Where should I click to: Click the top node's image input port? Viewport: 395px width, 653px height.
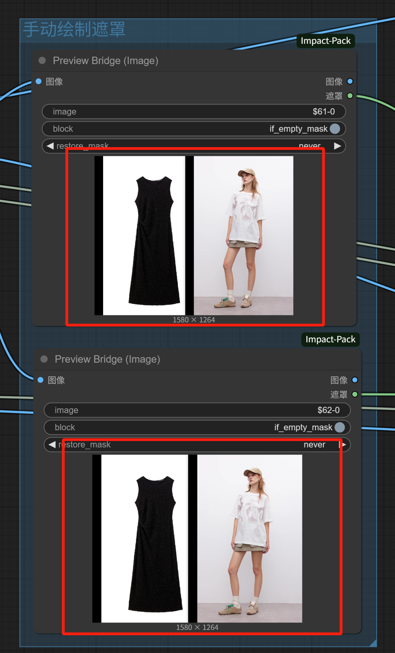pos(39,81)
